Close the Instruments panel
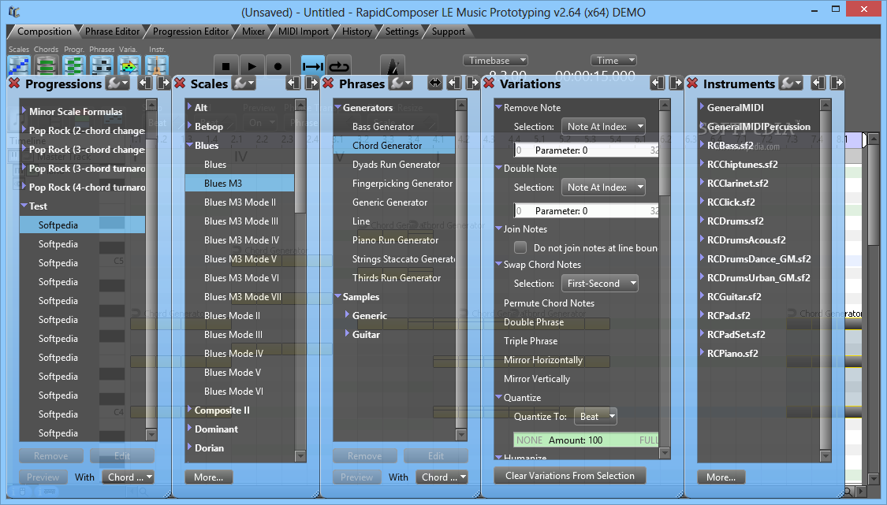The height and width of the screenshot is (505, 887). click(692, 84)
